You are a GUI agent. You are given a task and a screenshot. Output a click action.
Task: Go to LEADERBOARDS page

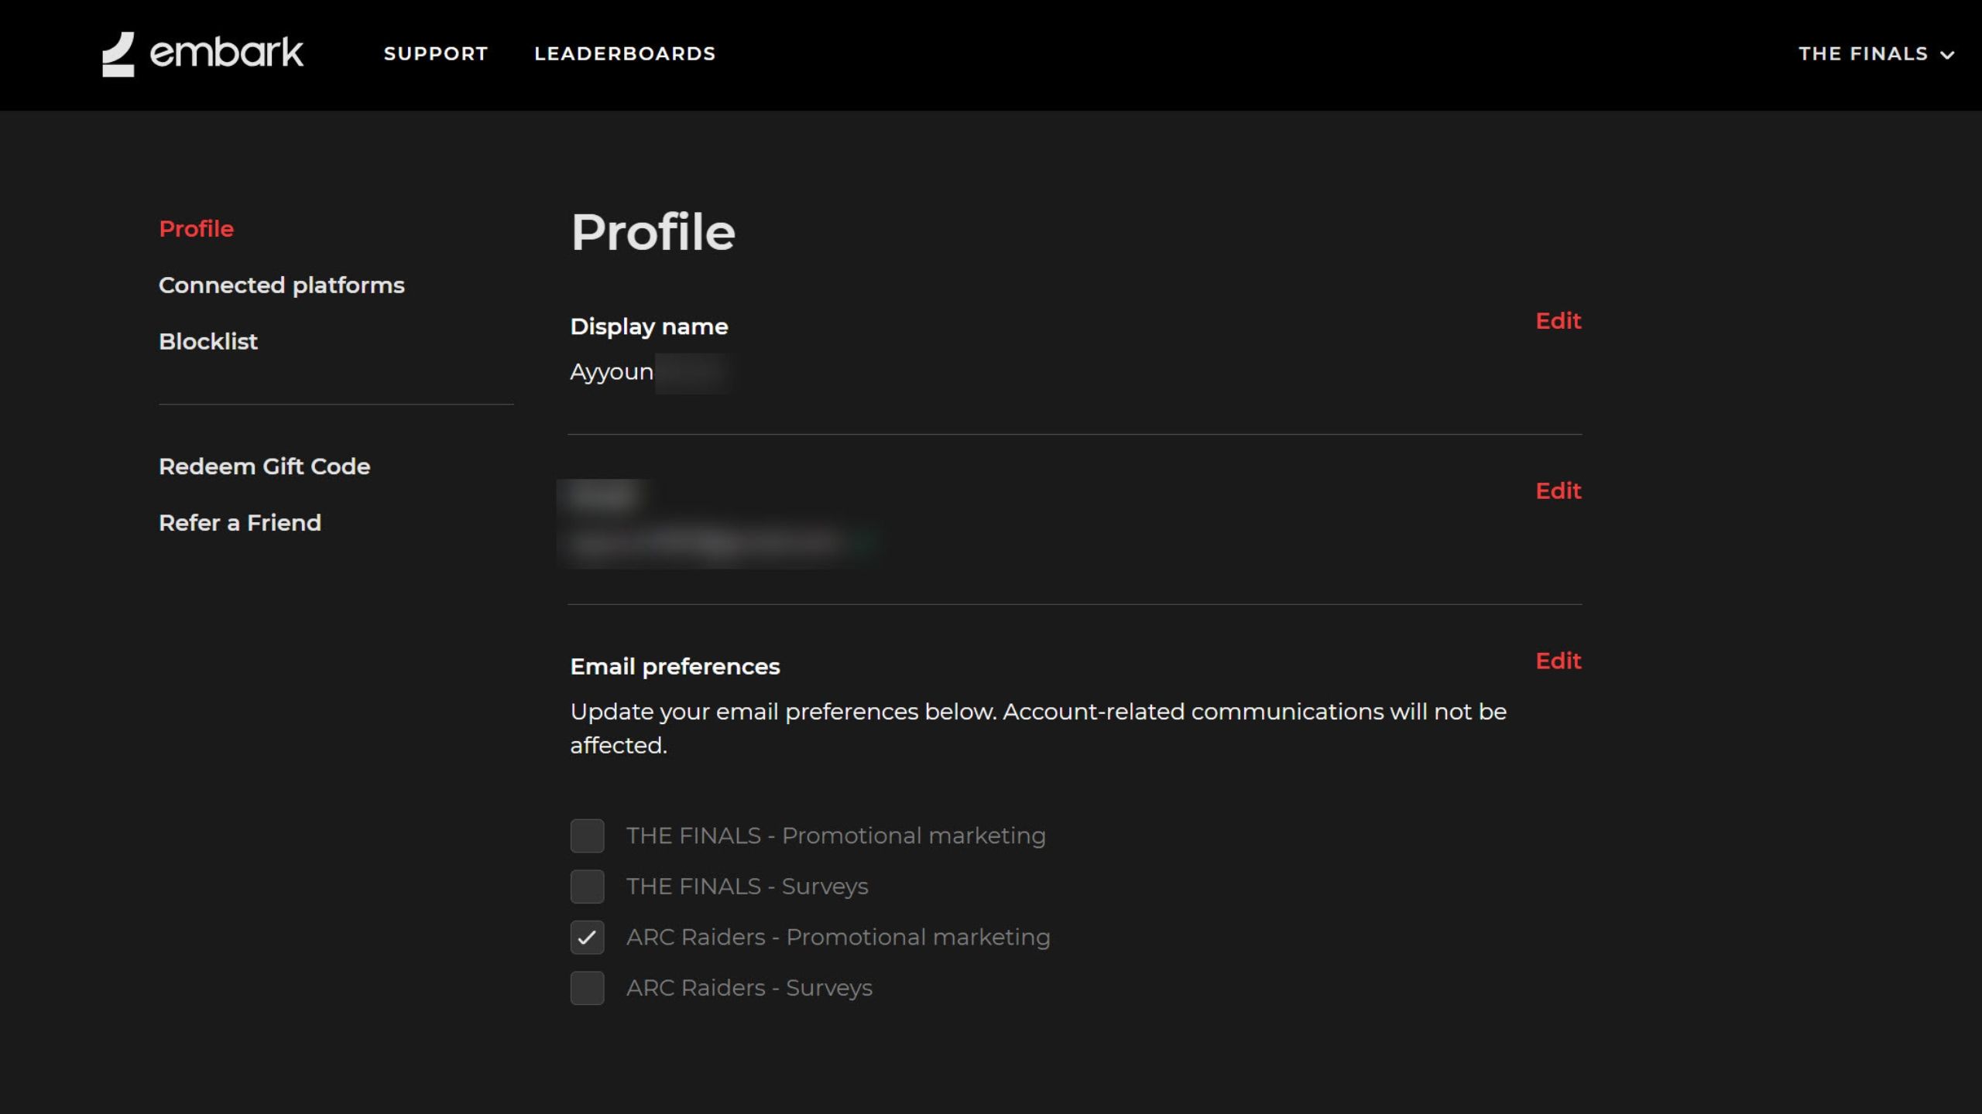[x=625, y=54]
